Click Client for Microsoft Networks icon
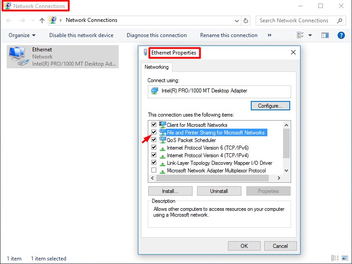This screenshot has height=264, width=352. [163, 125]
